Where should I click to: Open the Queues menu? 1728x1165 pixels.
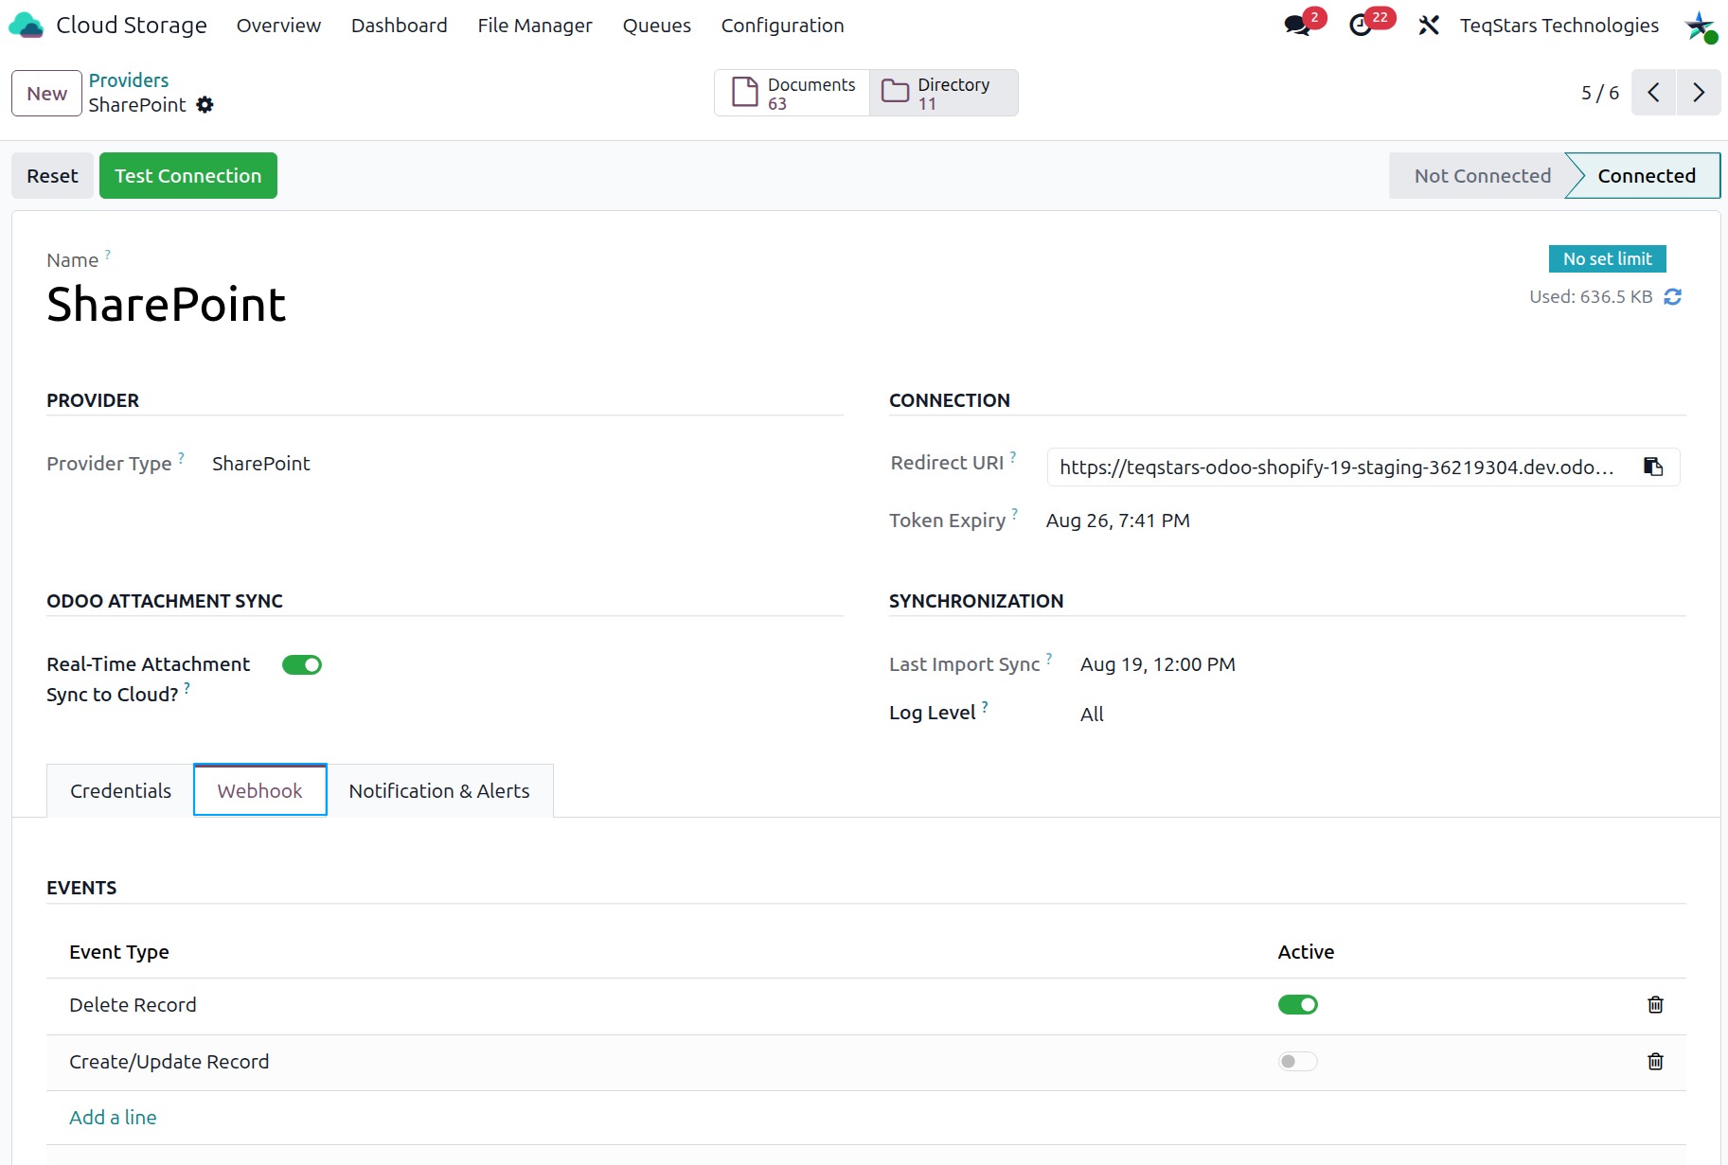(657, 26)
